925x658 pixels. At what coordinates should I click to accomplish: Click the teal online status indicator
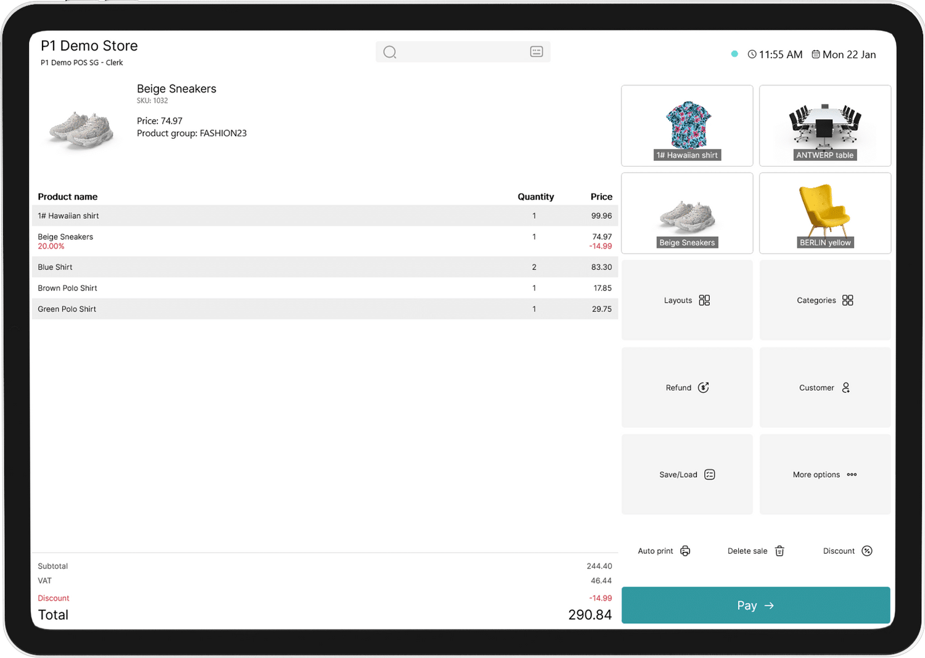(x=734, y=54)
